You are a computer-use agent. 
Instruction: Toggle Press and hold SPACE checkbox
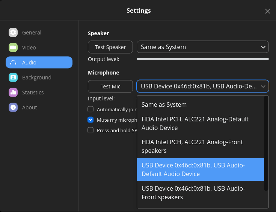[x=90, y=130]
